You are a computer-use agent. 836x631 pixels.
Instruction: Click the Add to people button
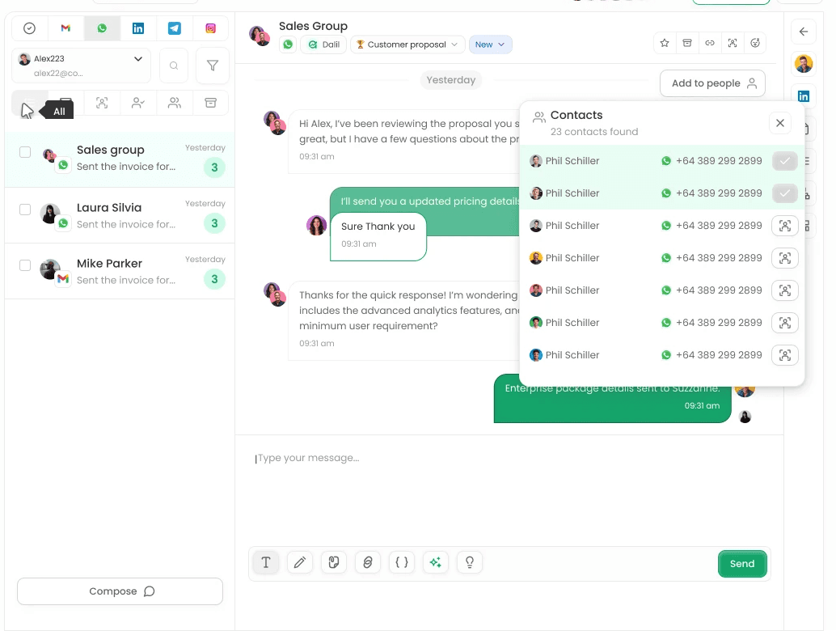(x=712, y=83)
